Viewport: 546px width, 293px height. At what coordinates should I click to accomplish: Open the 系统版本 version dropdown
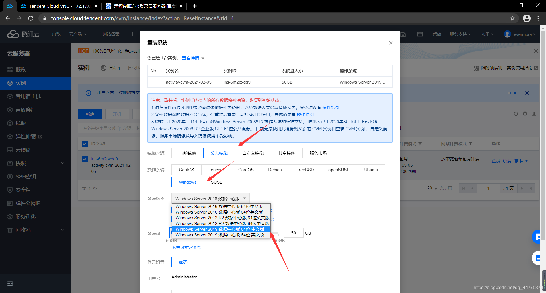click(210, 199)
